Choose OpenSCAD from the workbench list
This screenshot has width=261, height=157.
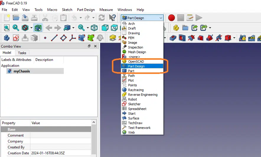(142, 61)
